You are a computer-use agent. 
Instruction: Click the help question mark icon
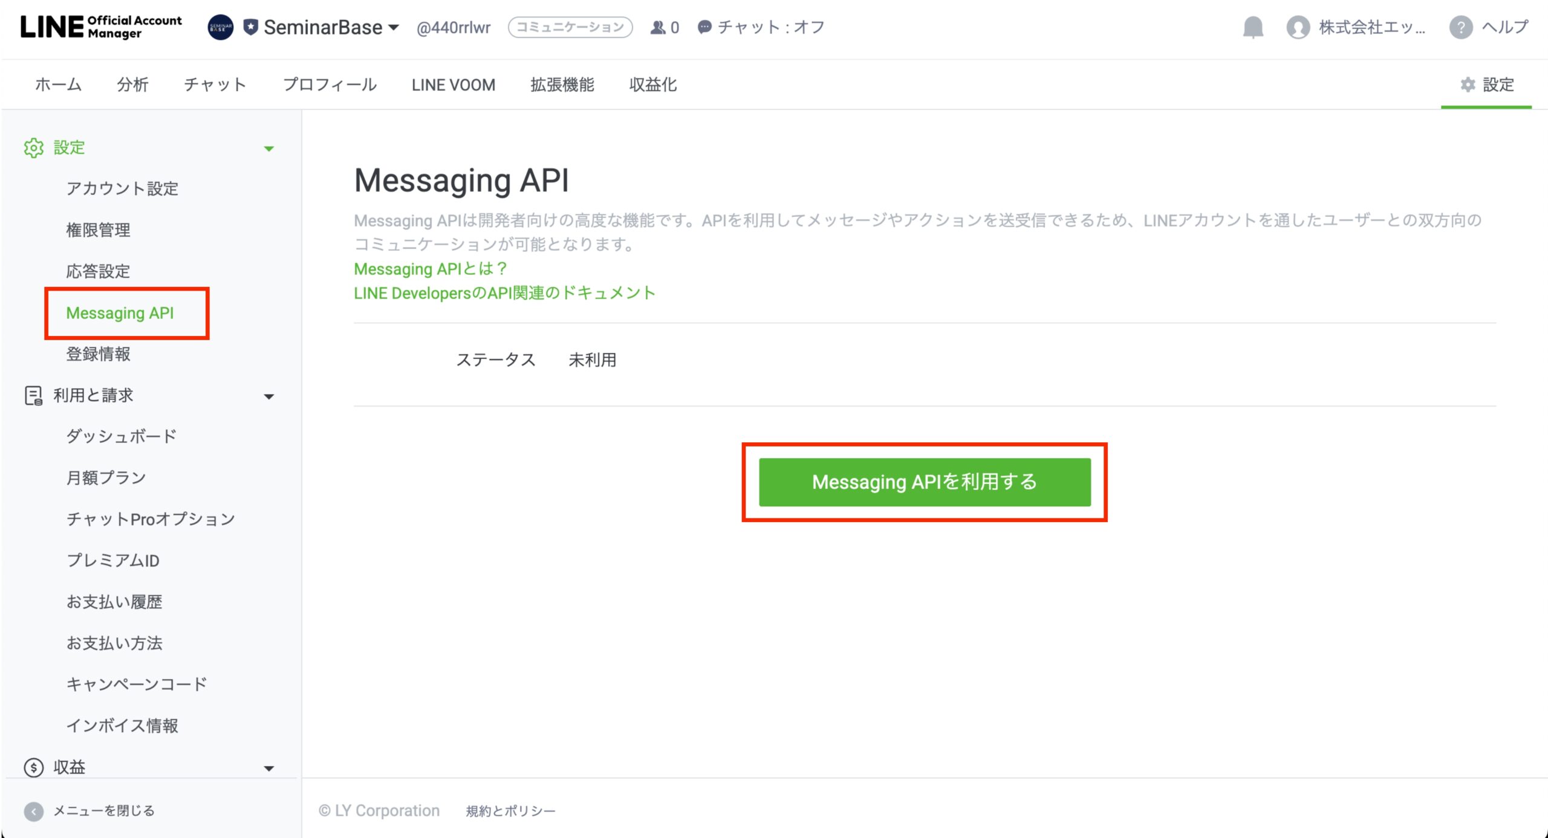(1460, 27)
